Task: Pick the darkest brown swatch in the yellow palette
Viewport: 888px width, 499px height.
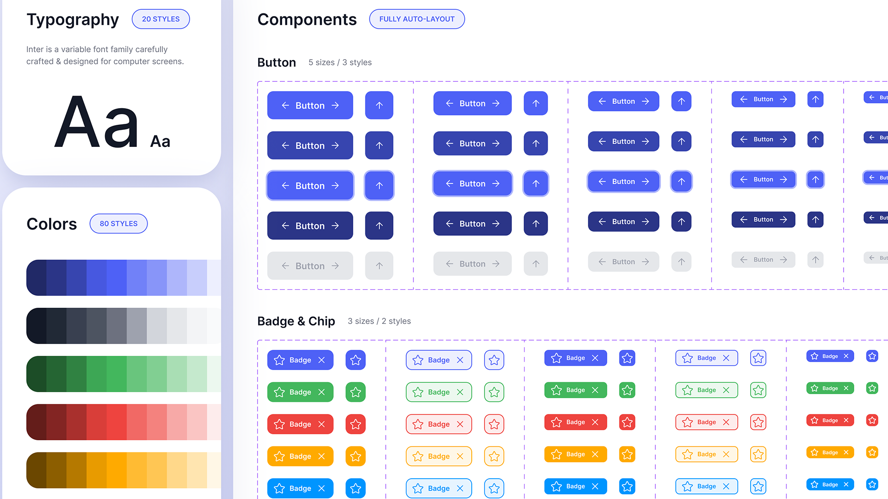Action: [x=37, y=470]
